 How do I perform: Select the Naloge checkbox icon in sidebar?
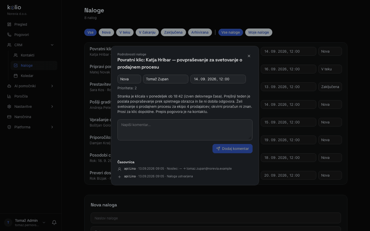point(16,65)
